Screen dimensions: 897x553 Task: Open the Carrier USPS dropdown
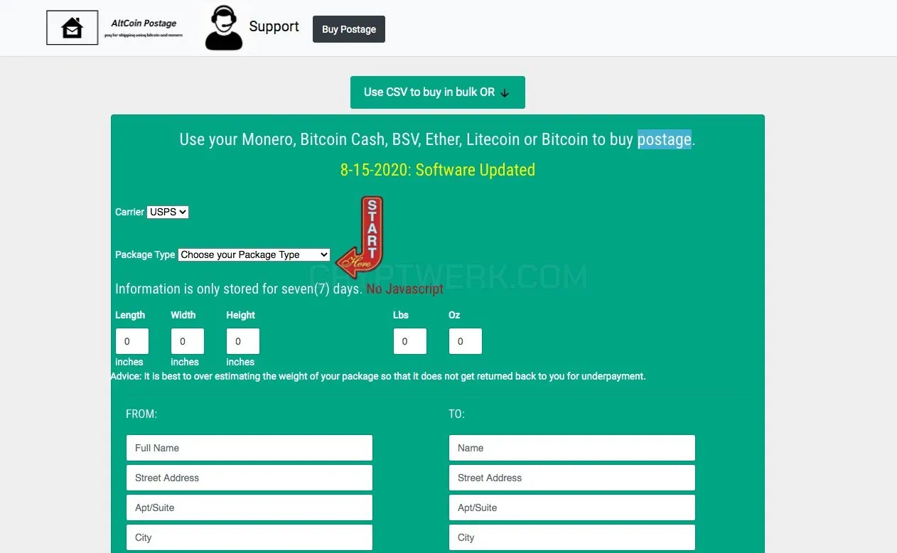point(168,212)
